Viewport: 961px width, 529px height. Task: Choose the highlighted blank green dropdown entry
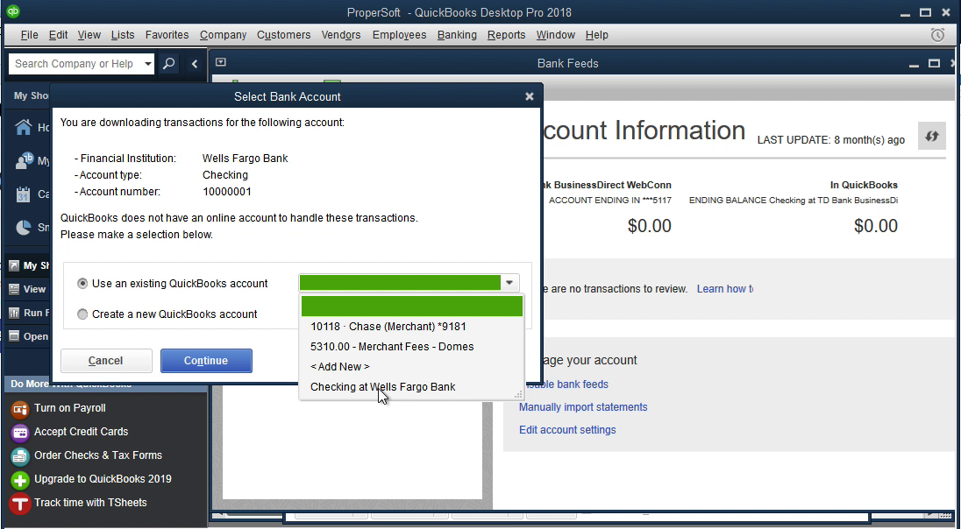point(412,306)
